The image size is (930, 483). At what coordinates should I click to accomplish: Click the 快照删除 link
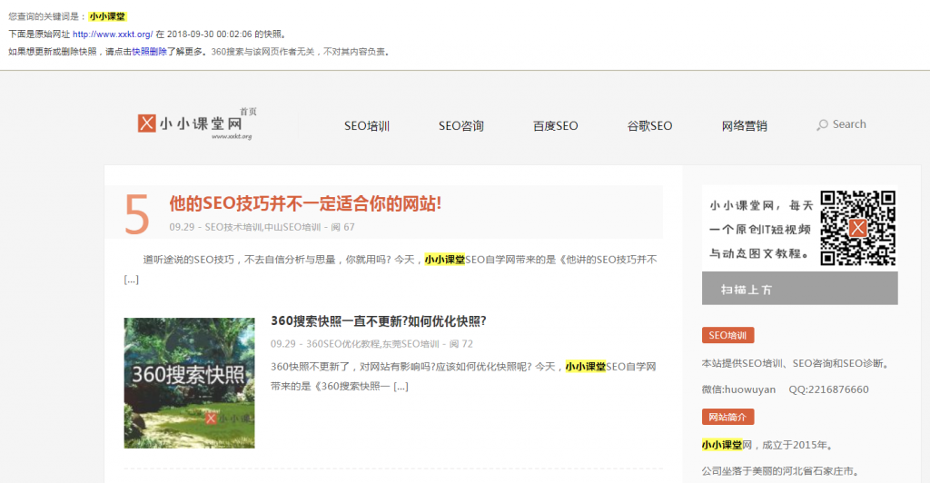[149, 52]
